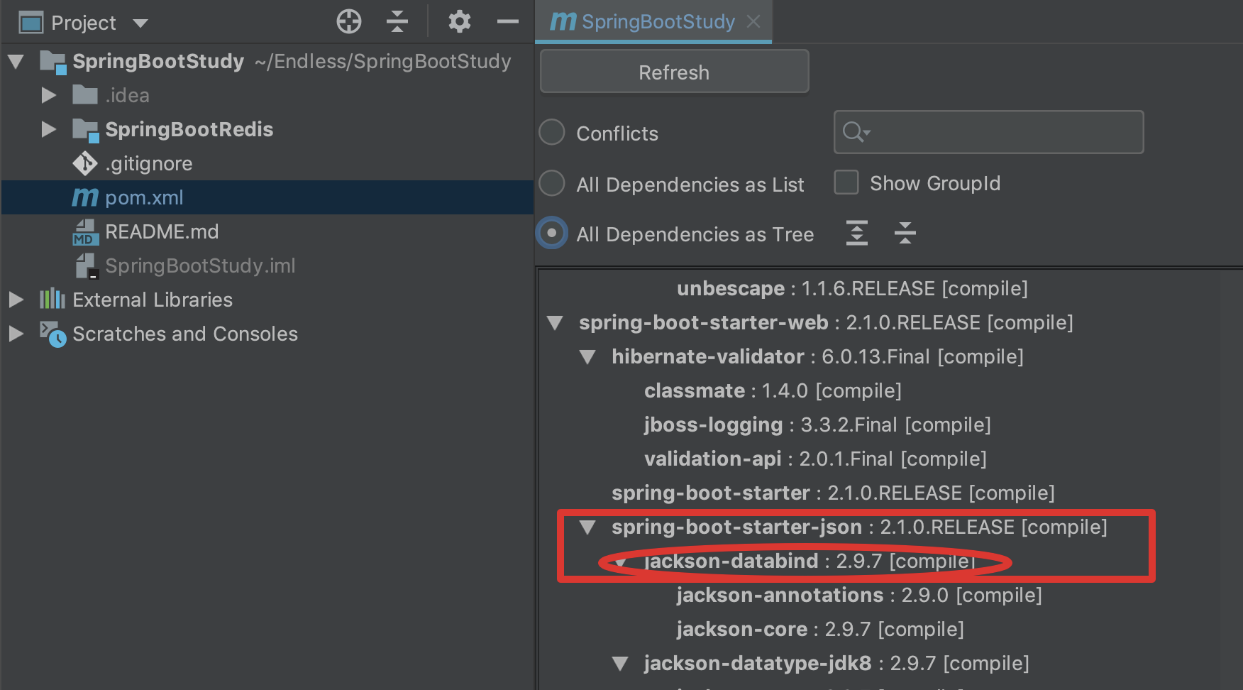The image size is (1243, 690).
Task: Click the Project view window icon
Action: coord(31,23)
